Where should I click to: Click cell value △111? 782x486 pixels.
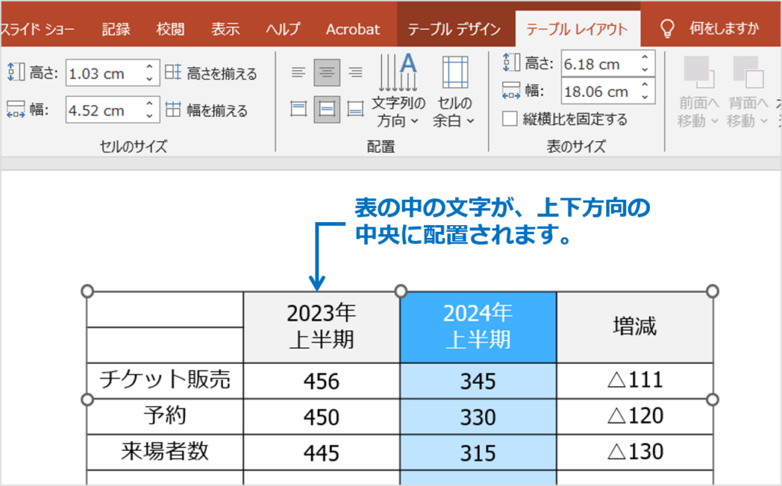pyautogui.click(x=635, y=380)
